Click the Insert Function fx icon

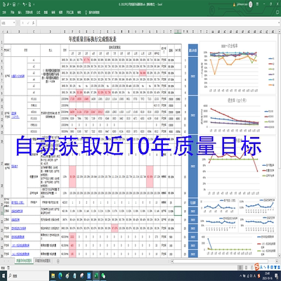click(34, 23)
